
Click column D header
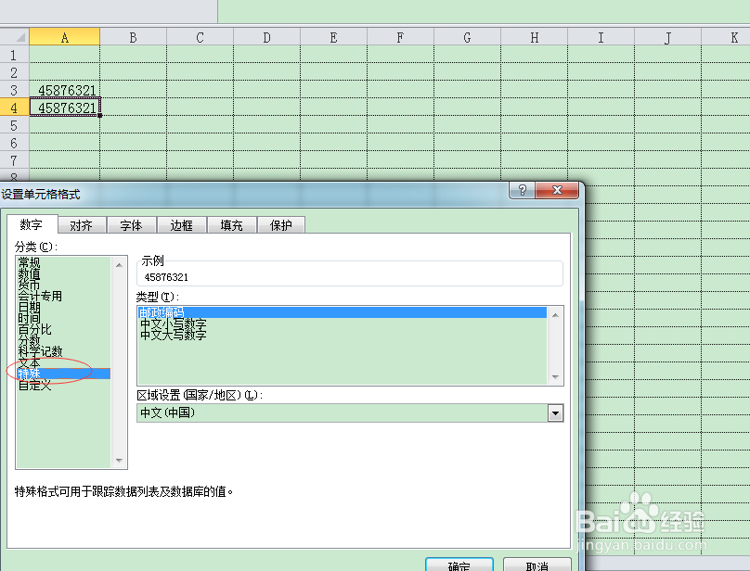coord(267,37)
